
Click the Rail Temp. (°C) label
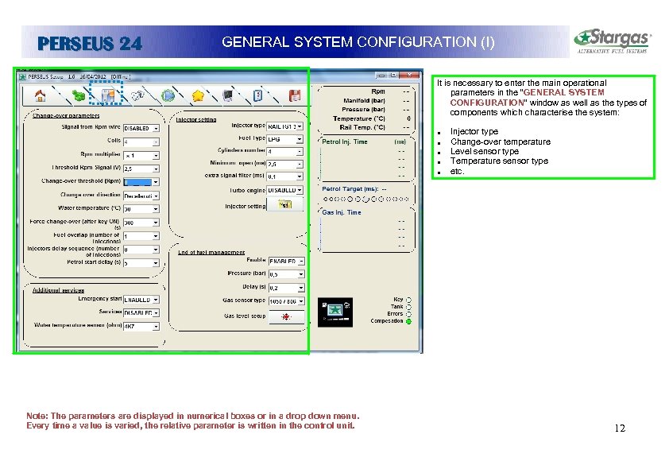click(362, 128)
